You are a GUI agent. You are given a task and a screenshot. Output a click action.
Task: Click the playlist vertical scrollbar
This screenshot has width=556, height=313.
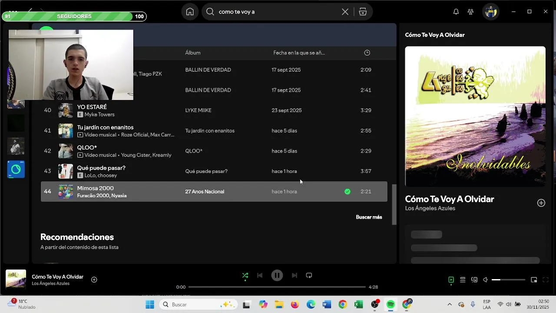pos(394,204)
